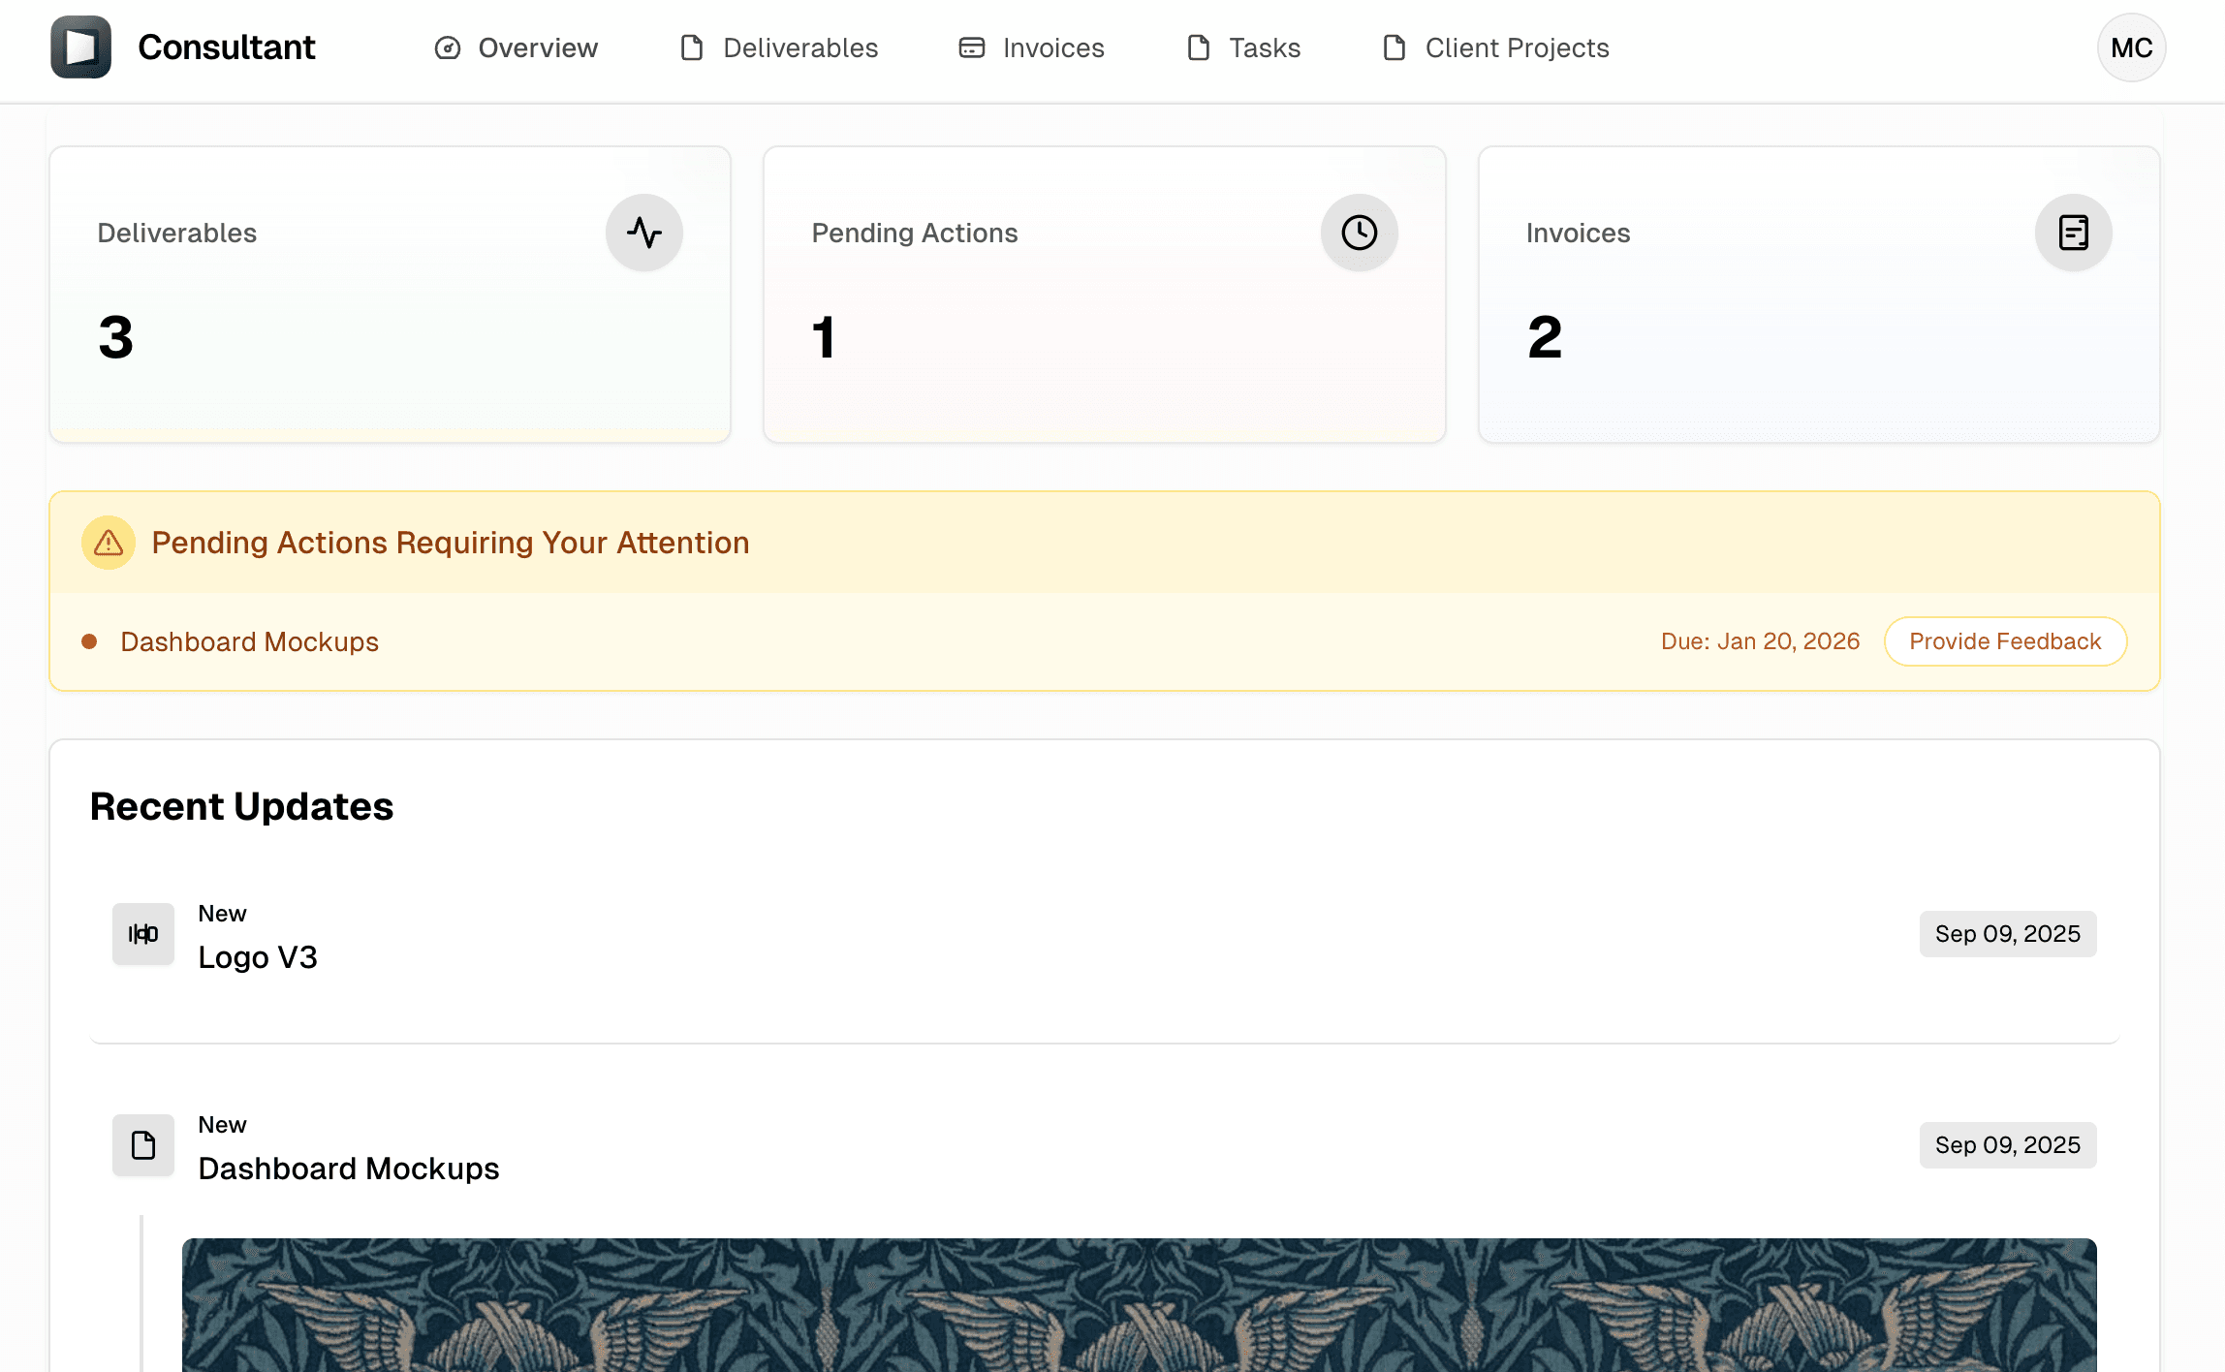Click the activity pulse icon on Deliverables card
This screenshot has height=1372, width=2225.
644,233
